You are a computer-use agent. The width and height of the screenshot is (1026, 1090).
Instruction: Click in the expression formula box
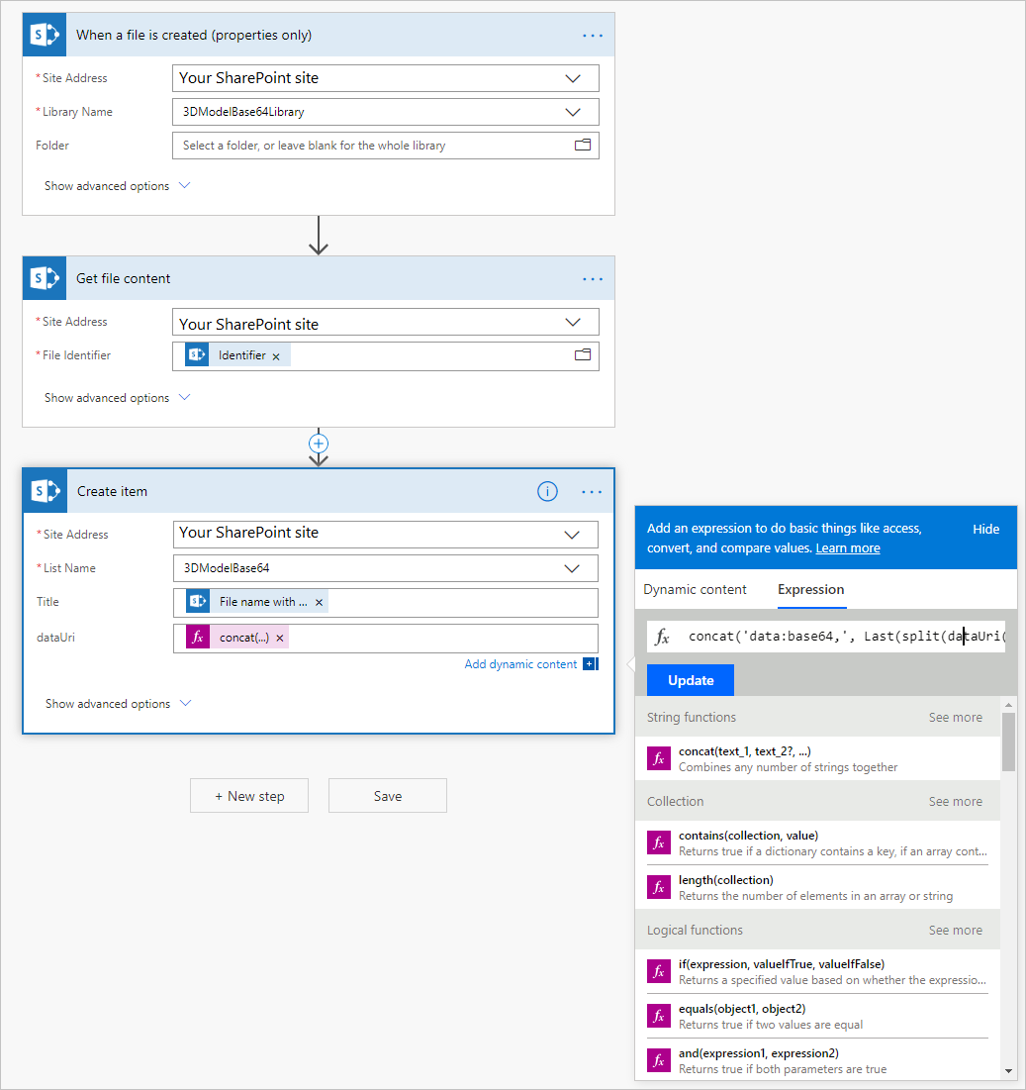point(826,637)
